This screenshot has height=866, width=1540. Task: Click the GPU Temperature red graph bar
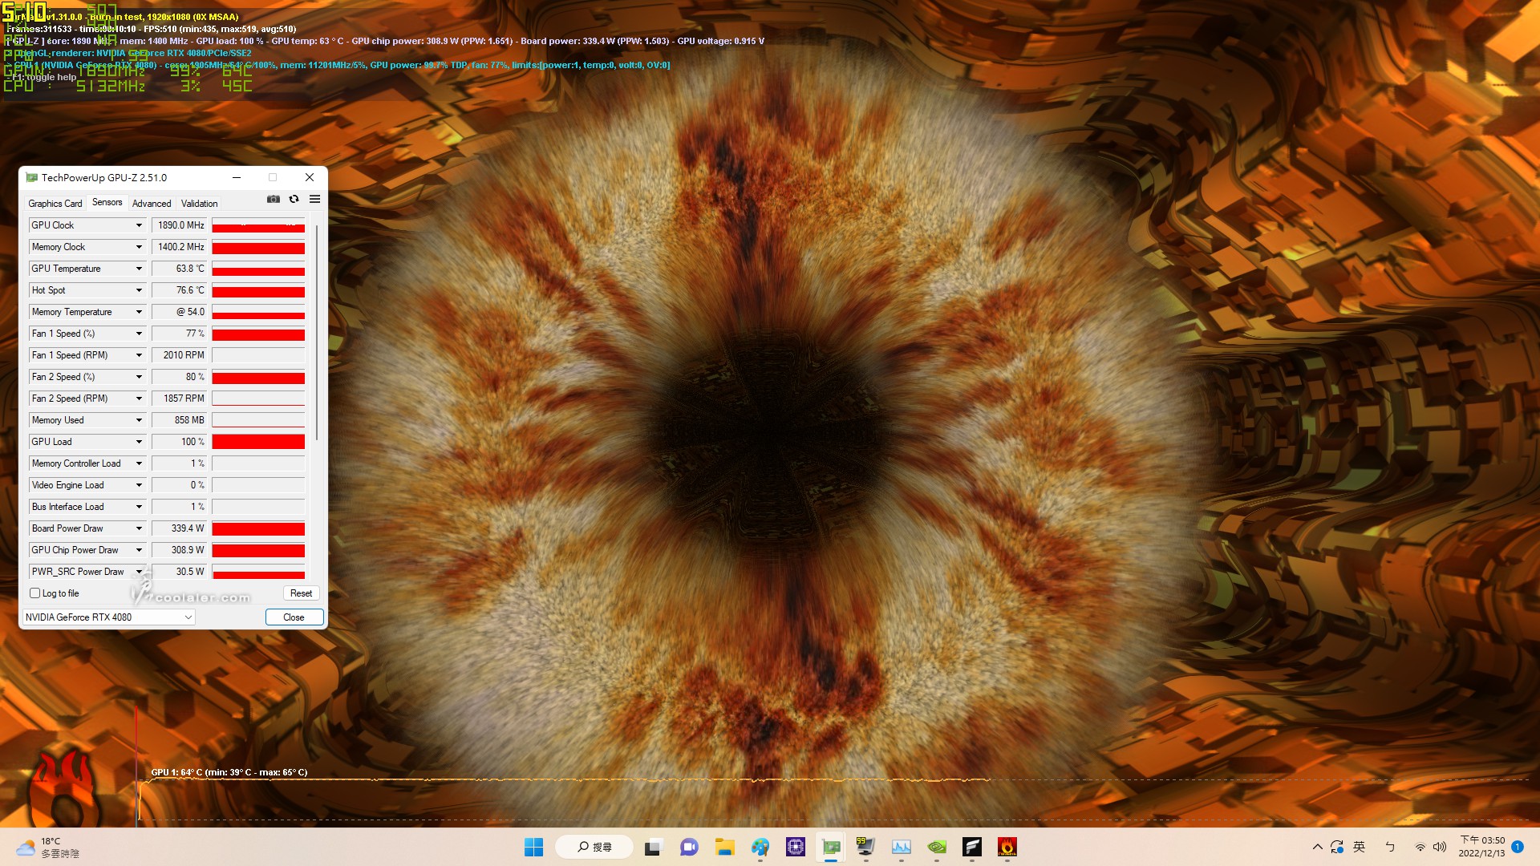click(258, 269)
